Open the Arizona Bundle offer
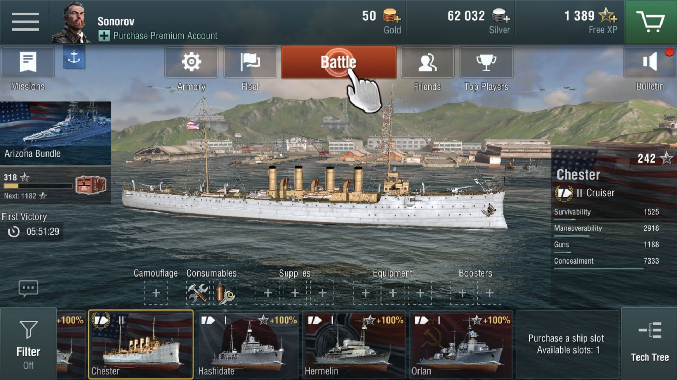The width and height of the screenshot is (677, 380). coord(56,133)
